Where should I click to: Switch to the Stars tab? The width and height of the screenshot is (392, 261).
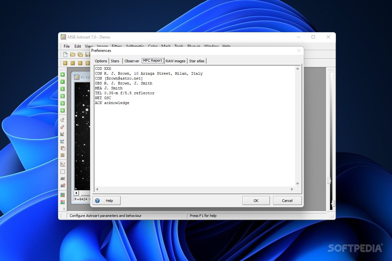click(115, 61)
